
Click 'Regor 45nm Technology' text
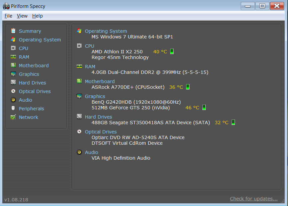[x=120, y=57]
